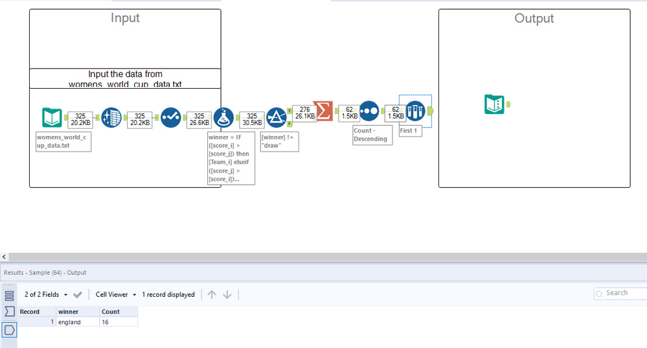Select the cell with value 16

pyautogui.click(x=119, y=322)
